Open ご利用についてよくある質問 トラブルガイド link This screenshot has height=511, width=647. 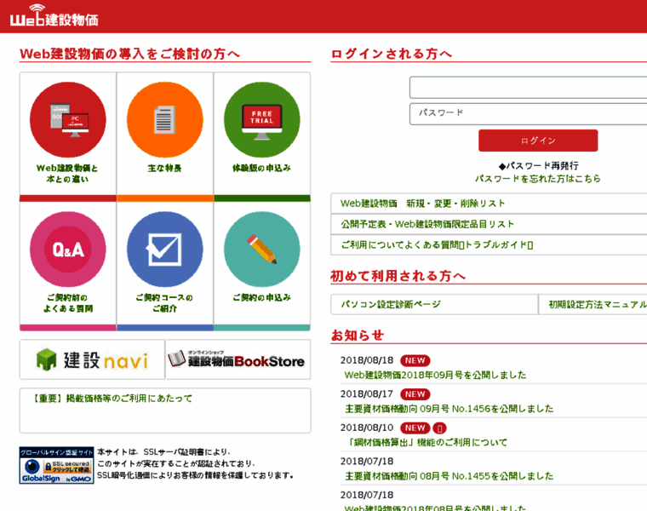[x=437, y=244]
